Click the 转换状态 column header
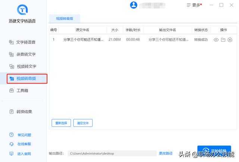 (x=201, y=30)
